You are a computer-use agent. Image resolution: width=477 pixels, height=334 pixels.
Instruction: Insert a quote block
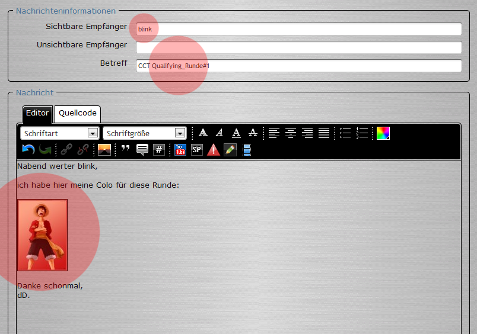click(x=125, y=149)
